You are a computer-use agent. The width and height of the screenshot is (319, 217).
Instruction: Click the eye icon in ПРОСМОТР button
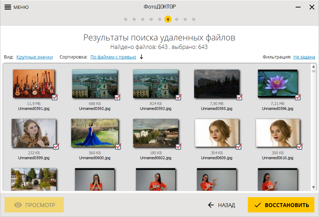(18, 205)
